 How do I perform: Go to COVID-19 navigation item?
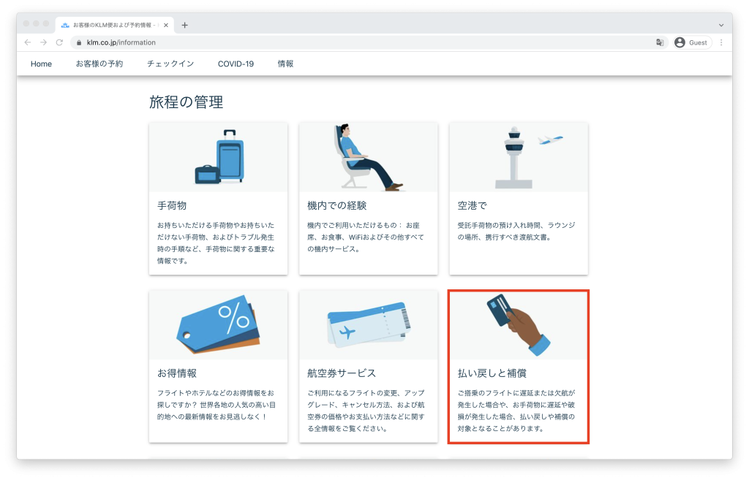point(236,64)
